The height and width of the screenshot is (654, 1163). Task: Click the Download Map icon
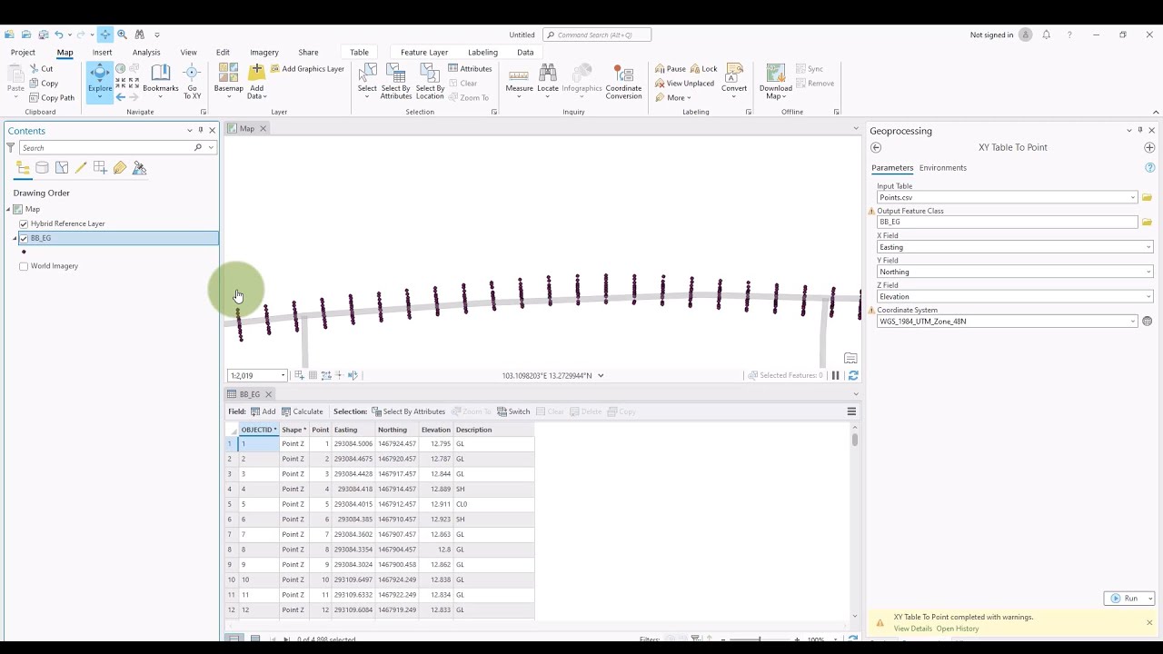tap(775, 74)
